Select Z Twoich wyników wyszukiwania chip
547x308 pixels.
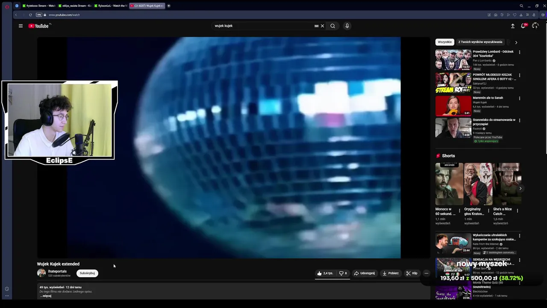pyautogui.click(x=480, y=42)
